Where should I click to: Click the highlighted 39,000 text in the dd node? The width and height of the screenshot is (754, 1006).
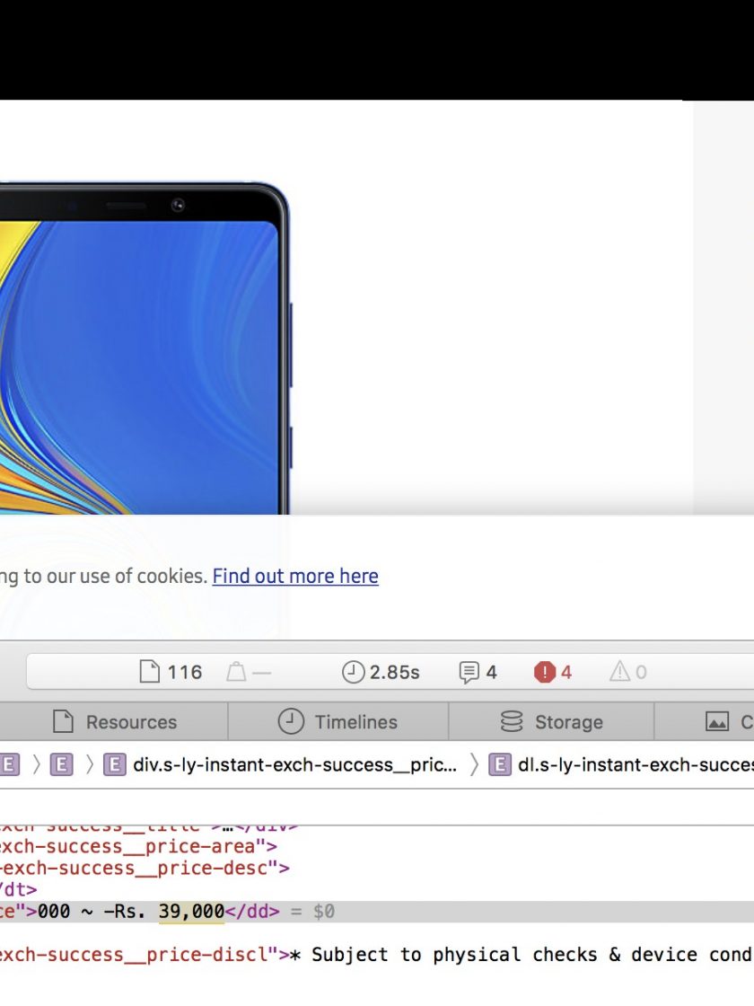[x=191, y=912]
